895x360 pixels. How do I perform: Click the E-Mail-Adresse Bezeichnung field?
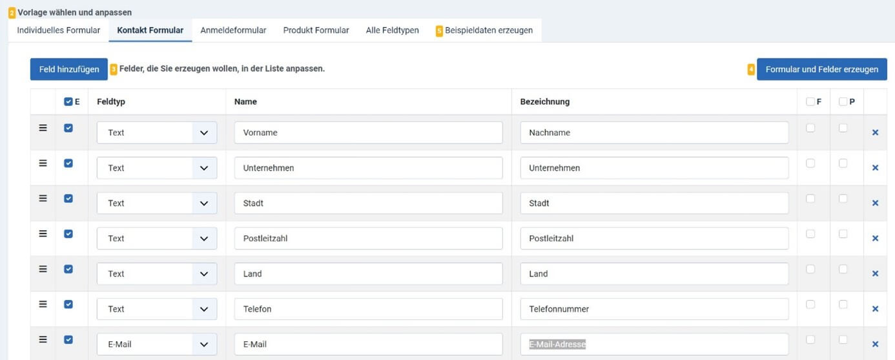click(654, 344)
